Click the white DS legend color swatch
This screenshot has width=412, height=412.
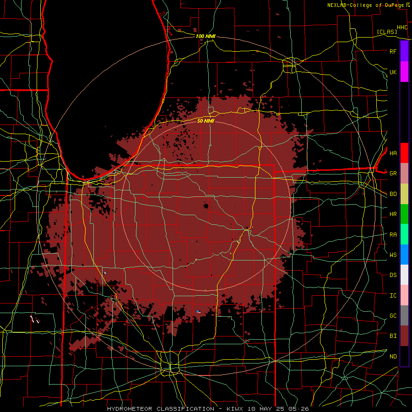point(404,275)
